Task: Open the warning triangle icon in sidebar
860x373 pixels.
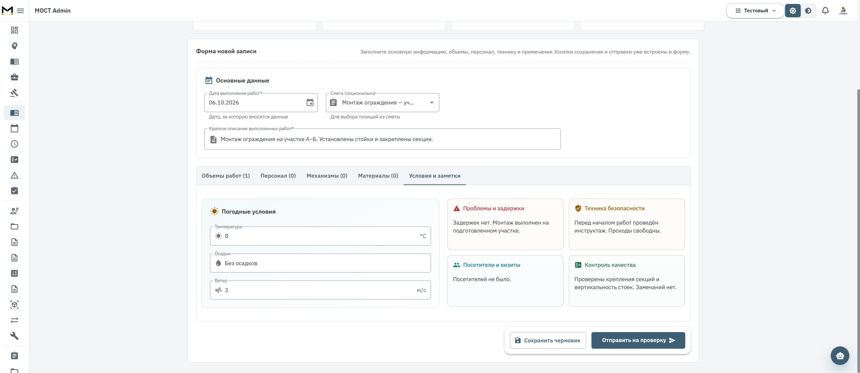Action: [14, 175]
